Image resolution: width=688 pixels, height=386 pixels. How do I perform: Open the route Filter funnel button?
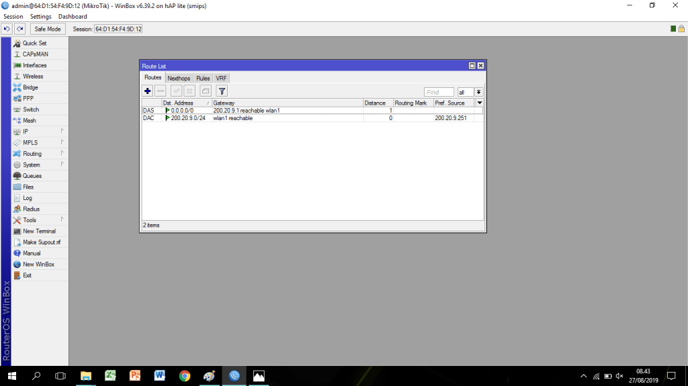click(222, 91)
